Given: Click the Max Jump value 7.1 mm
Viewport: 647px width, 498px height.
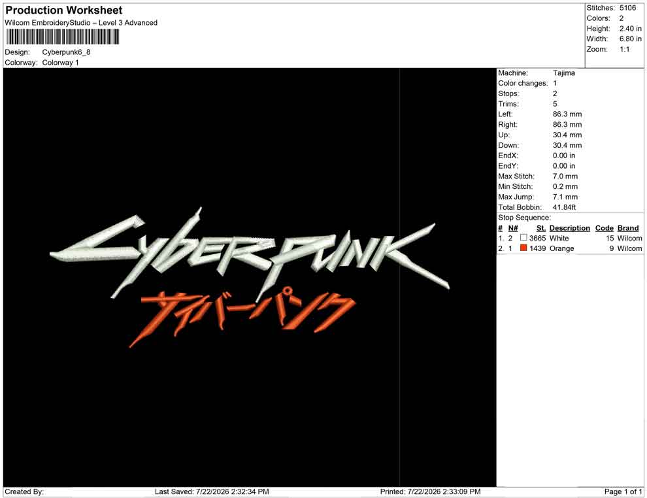Looking at the screenshot, I should (565, 197).
